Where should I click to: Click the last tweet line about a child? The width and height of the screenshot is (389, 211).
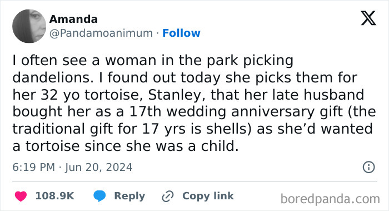coord(126,146)
